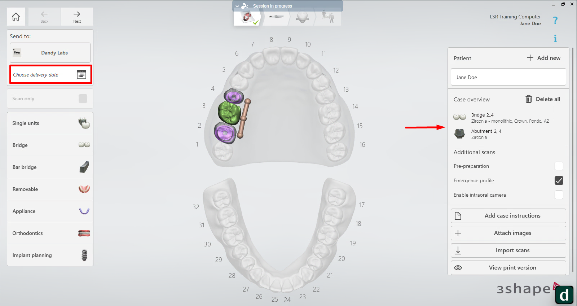Collapse the Session in progress chevron
This screenshot has height=306, width=577.
237,6
